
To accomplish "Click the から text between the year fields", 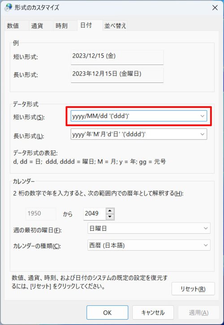I will [68, 214].
